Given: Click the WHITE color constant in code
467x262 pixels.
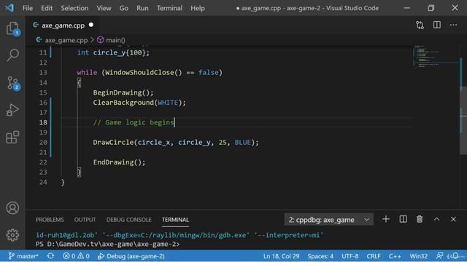Looking at the screenshot, I should (x=168, y=103).
